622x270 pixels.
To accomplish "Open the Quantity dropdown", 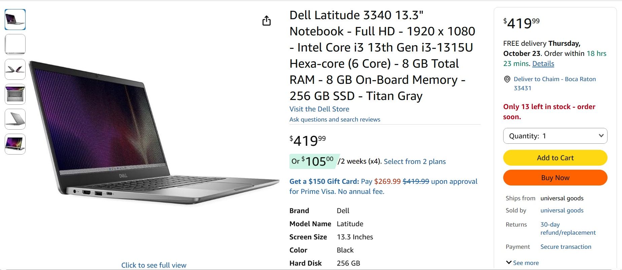I will pos(555,136).
